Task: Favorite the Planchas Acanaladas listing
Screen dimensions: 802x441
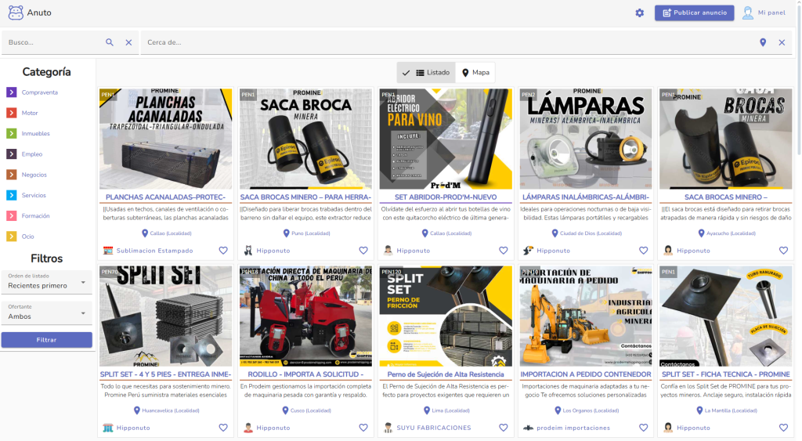Action: (223, 250)
